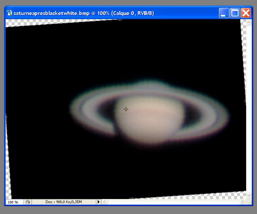
Task: Click the top-middle transform handle
Action: 120,20
